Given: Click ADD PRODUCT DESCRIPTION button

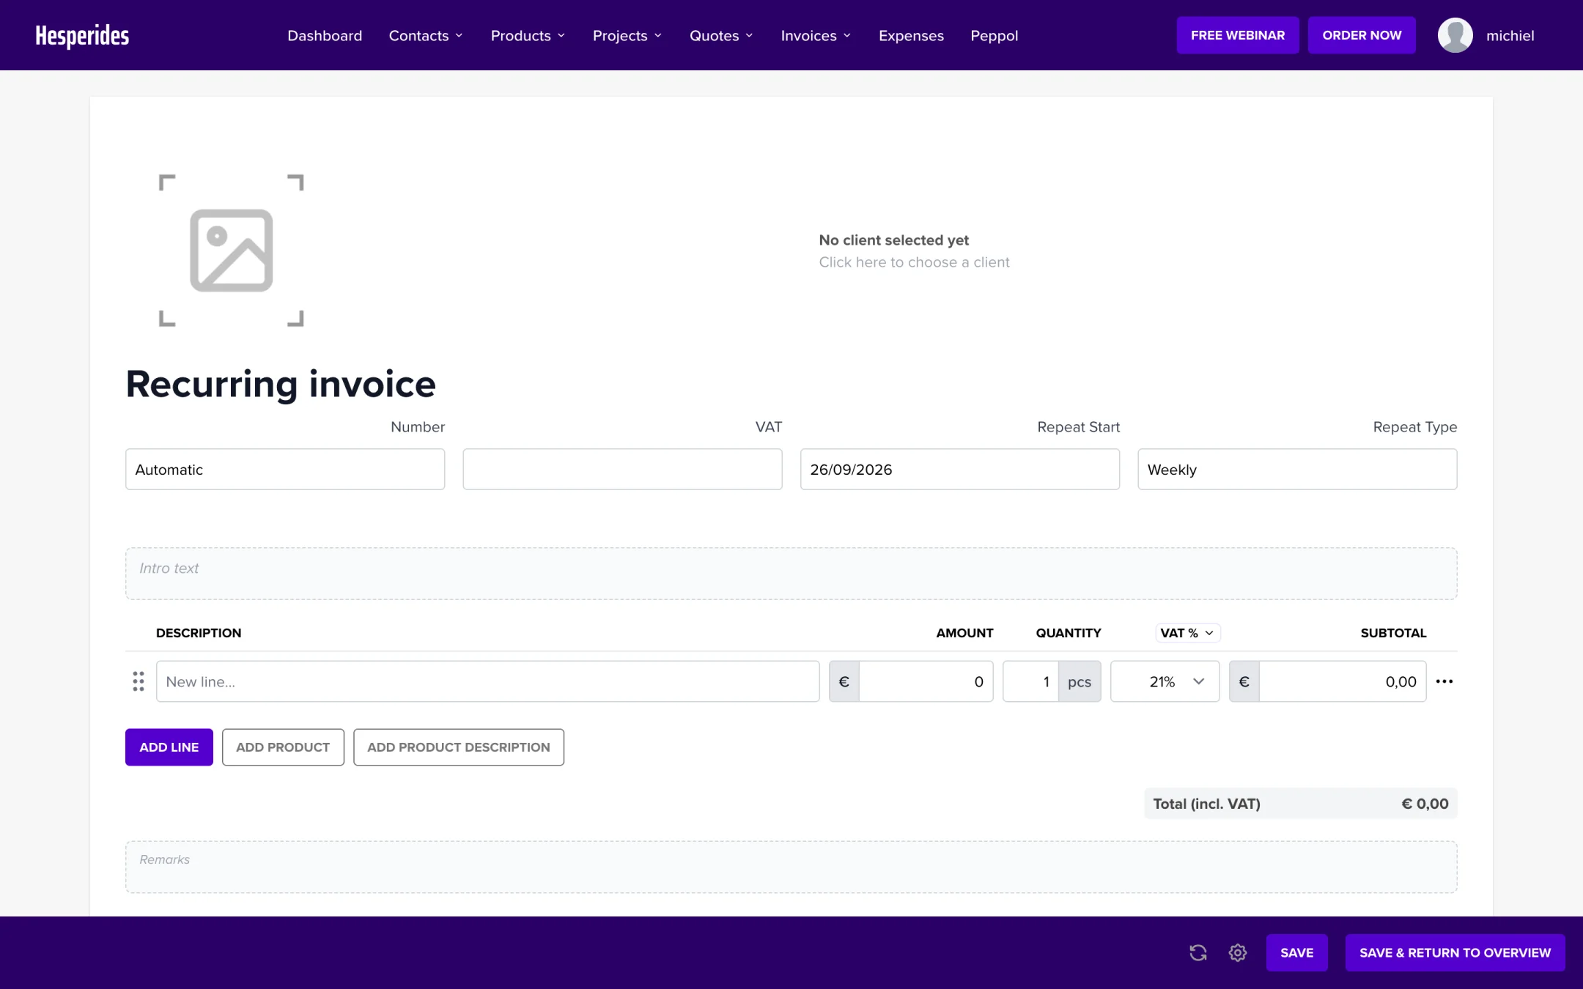Looking at the screenshot, I should click(459, 747).
